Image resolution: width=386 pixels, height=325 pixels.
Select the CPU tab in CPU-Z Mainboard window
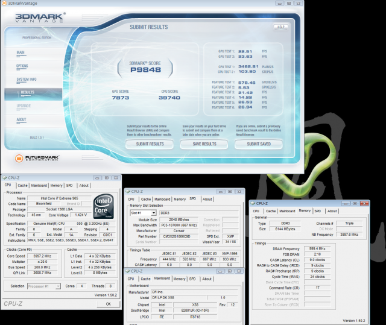(131, 279)
